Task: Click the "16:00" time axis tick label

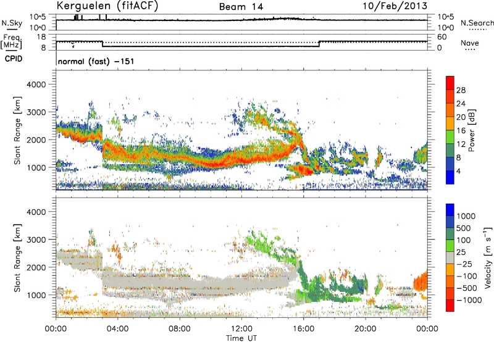Action: click(x=303, y=328)
